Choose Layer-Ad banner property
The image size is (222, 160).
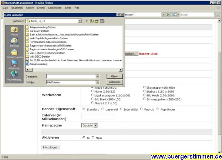pyautogui.click(x=102, y=109)
